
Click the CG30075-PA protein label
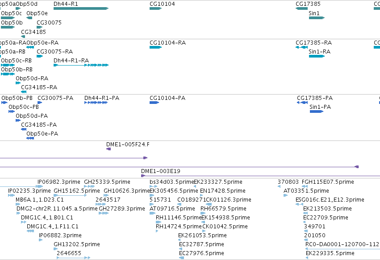[55, 98]
